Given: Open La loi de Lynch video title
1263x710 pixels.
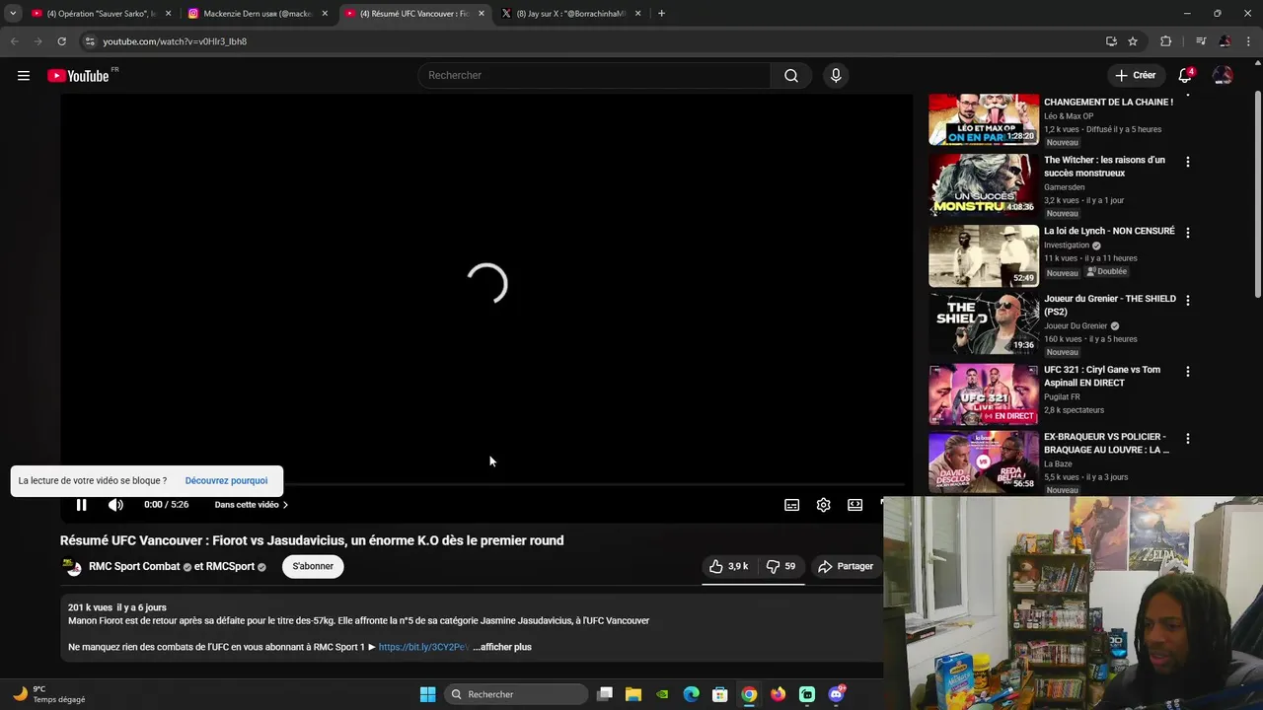Looking at the screenshot, I should [1109, 232].
